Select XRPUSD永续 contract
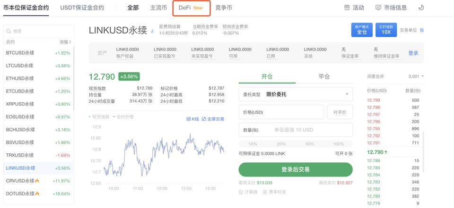 39,104
